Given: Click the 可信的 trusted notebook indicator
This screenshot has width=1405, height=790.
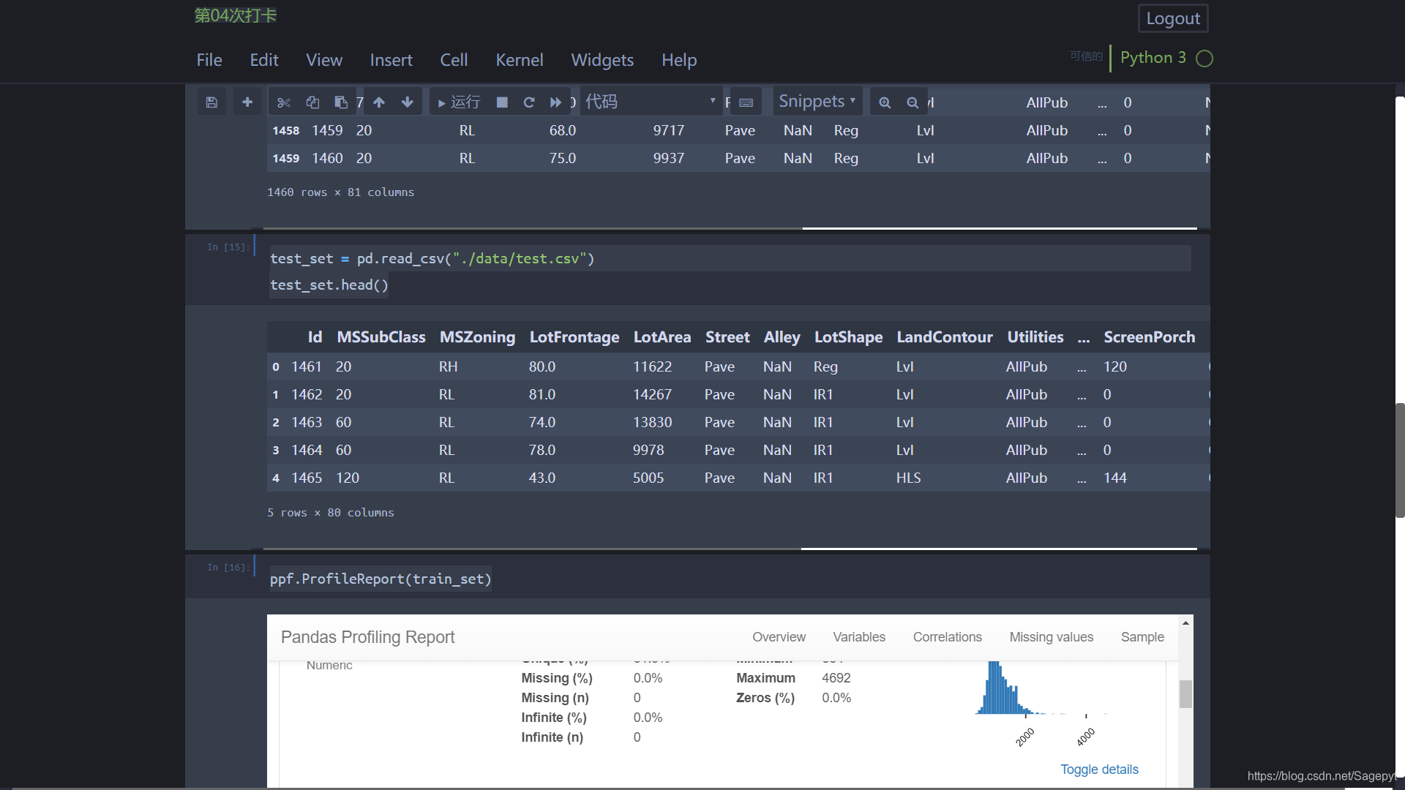Looking at the screenshot, I should click(1086, 56).
